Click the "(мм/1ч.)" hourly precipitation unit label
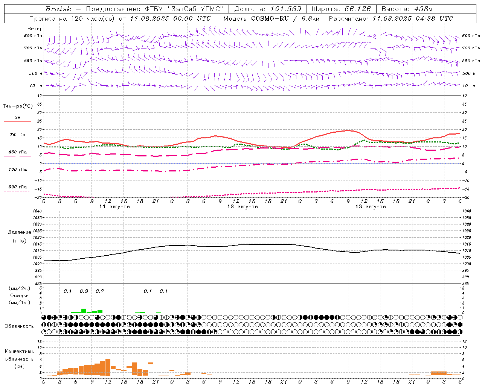The image size is (482, 385). tap(20, 303)
